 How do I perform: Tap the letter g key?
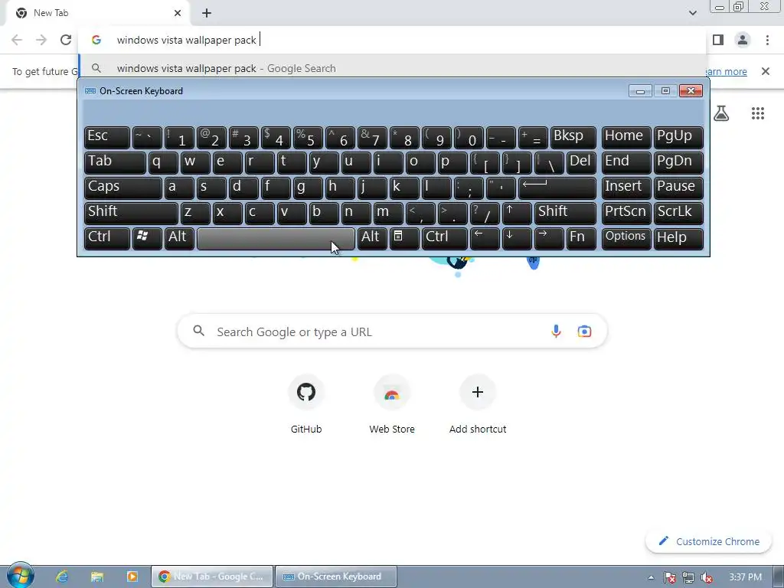click(x=308, y=188)
